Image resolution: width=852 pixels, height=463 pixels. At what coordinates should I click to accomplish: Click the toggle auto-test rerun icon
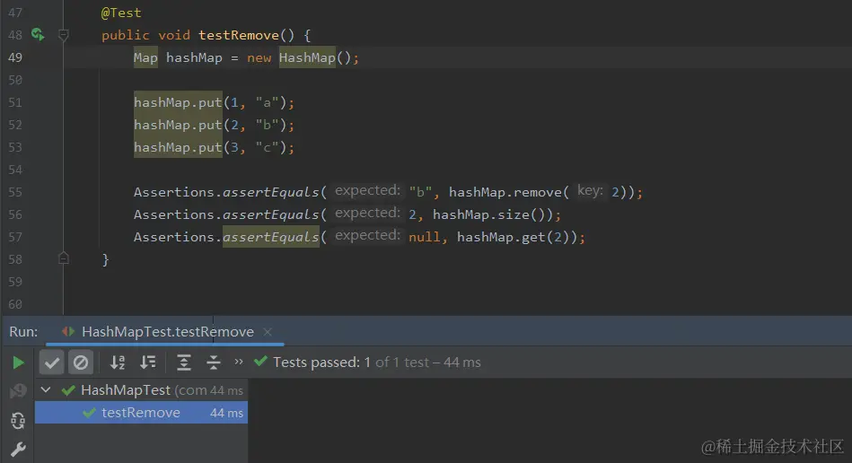click(x=18, y=421)
